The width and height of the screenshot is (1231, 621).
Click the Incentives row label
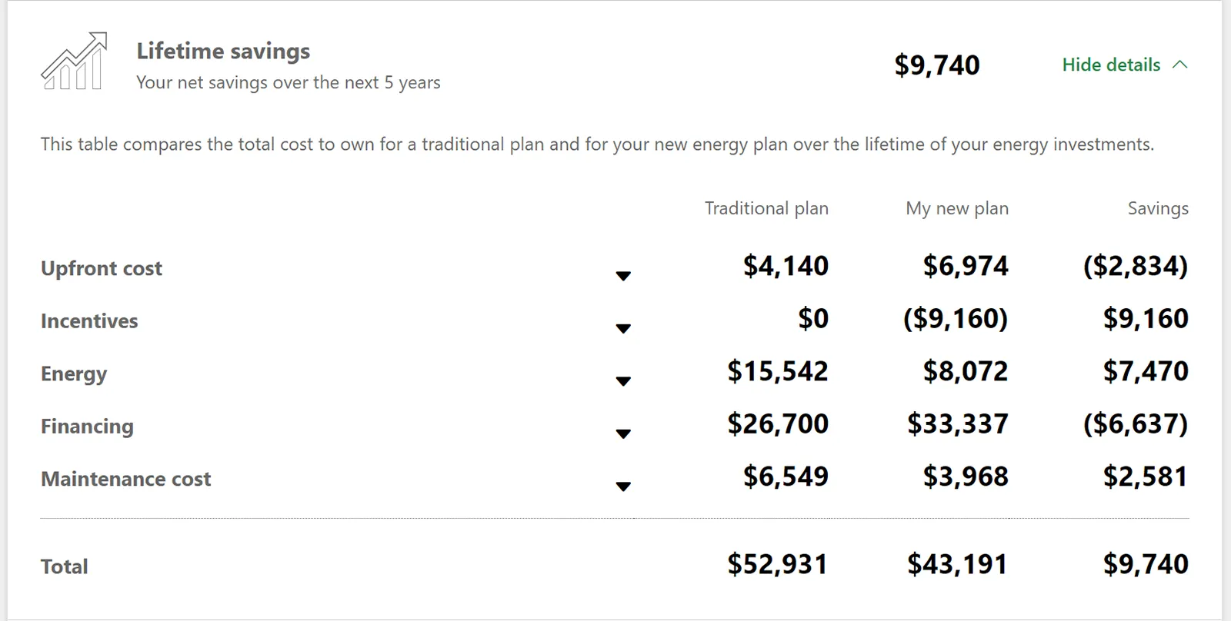pyautogui.click(x=89, y=321)
